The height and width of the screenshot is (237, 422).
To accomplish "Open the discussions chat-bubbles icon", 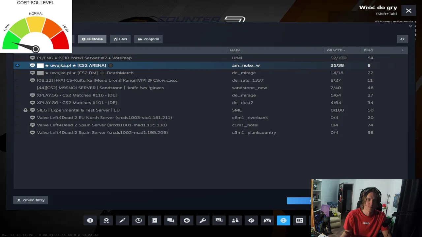I will 170,221.
